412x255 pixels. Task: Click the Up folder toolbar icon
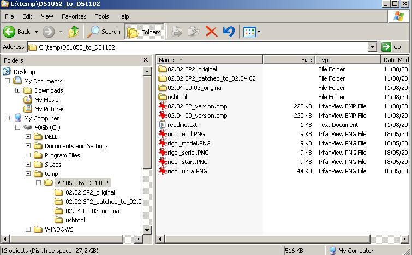point(74,32)
